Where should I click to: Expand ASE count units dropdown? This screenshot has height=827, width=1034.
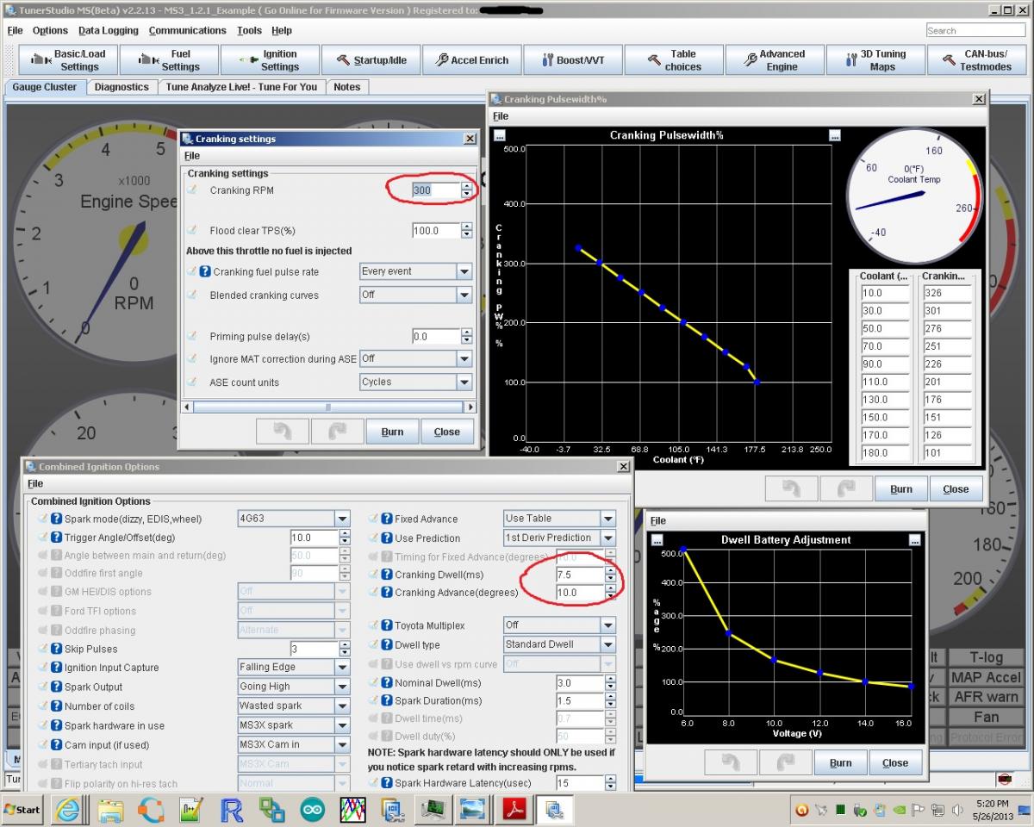(x=464, y=382)
